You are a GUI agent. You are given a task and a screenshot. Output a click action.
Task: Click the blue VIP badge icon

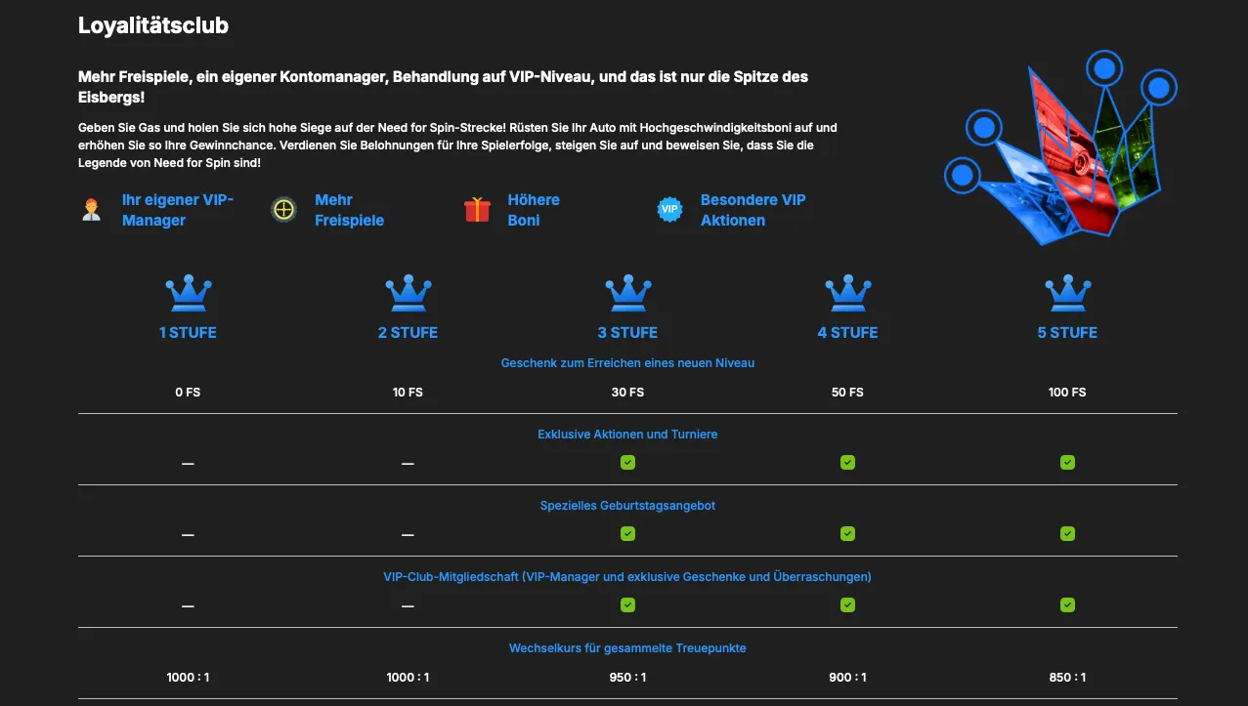coord(669,210)
